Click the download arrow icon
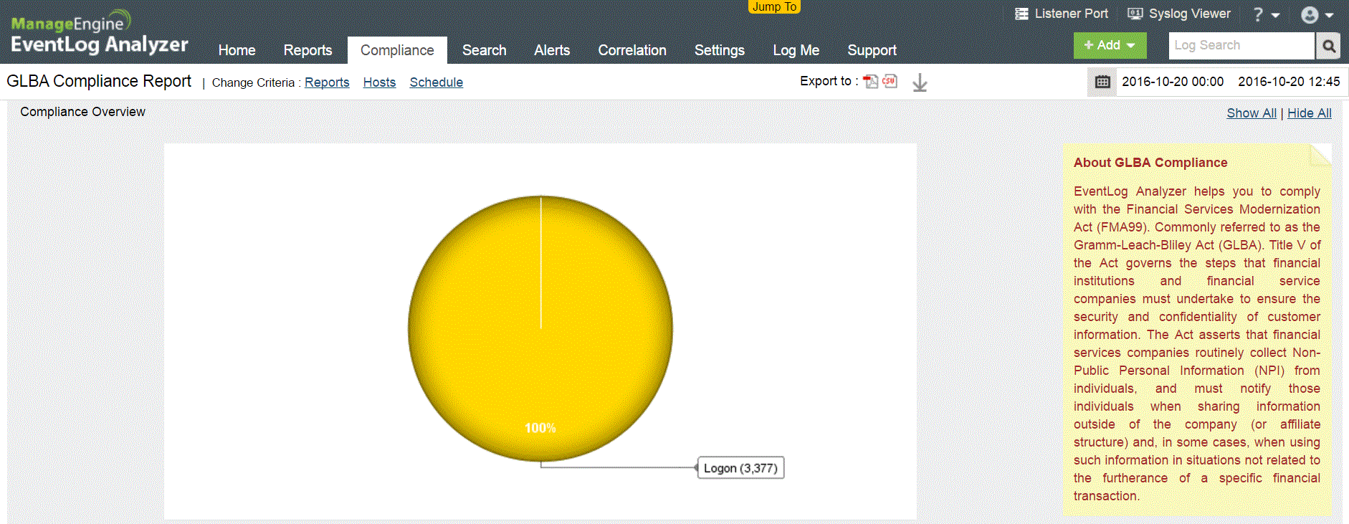 [x=920, y=83]
